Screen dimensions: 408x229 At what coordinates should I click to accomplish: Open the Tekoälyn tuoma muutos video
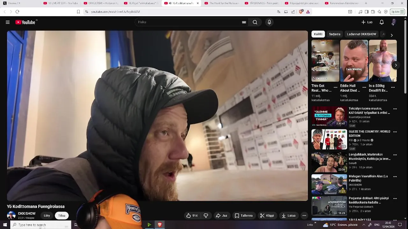329,116
